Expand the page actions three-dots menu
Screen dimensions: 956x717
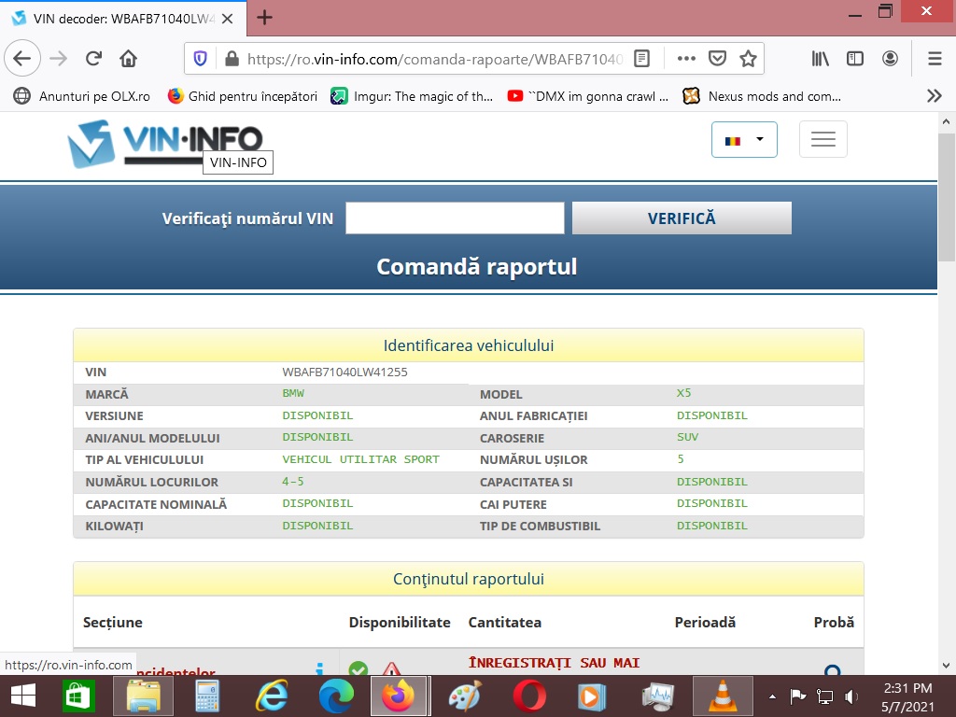tap(686, 59)
